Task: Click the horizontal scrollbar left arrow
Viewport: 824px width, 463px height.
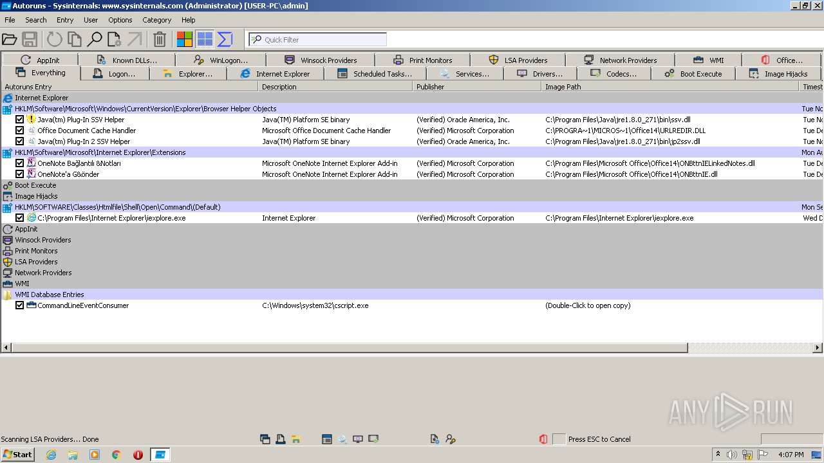Action: pyautogui.click(x=6, y=348)
